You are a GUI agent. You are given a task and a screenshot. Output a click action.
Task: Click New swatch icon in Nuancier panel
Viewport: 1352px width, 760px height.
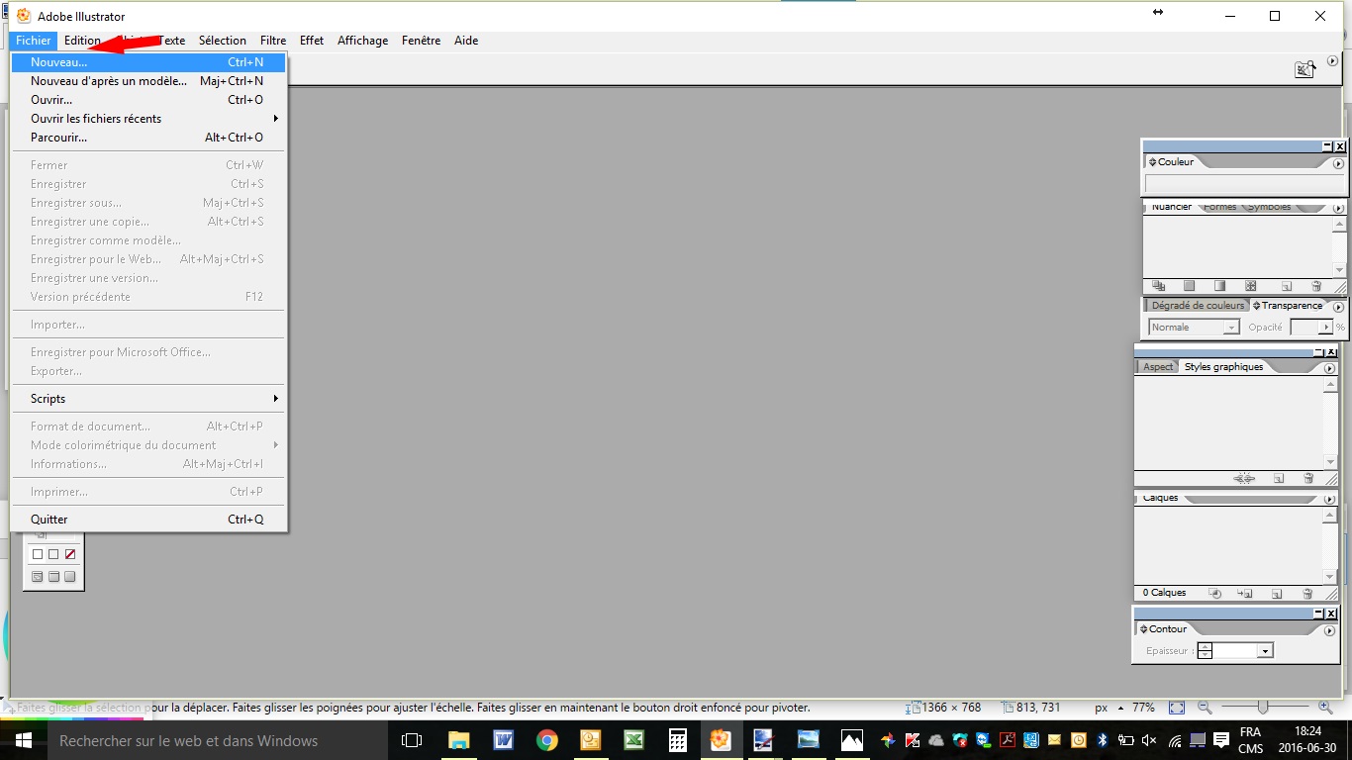[x=1287, y=286]
